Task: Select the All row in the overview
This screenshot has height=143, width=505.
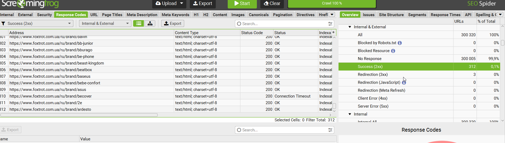Action: click(419, 35)
